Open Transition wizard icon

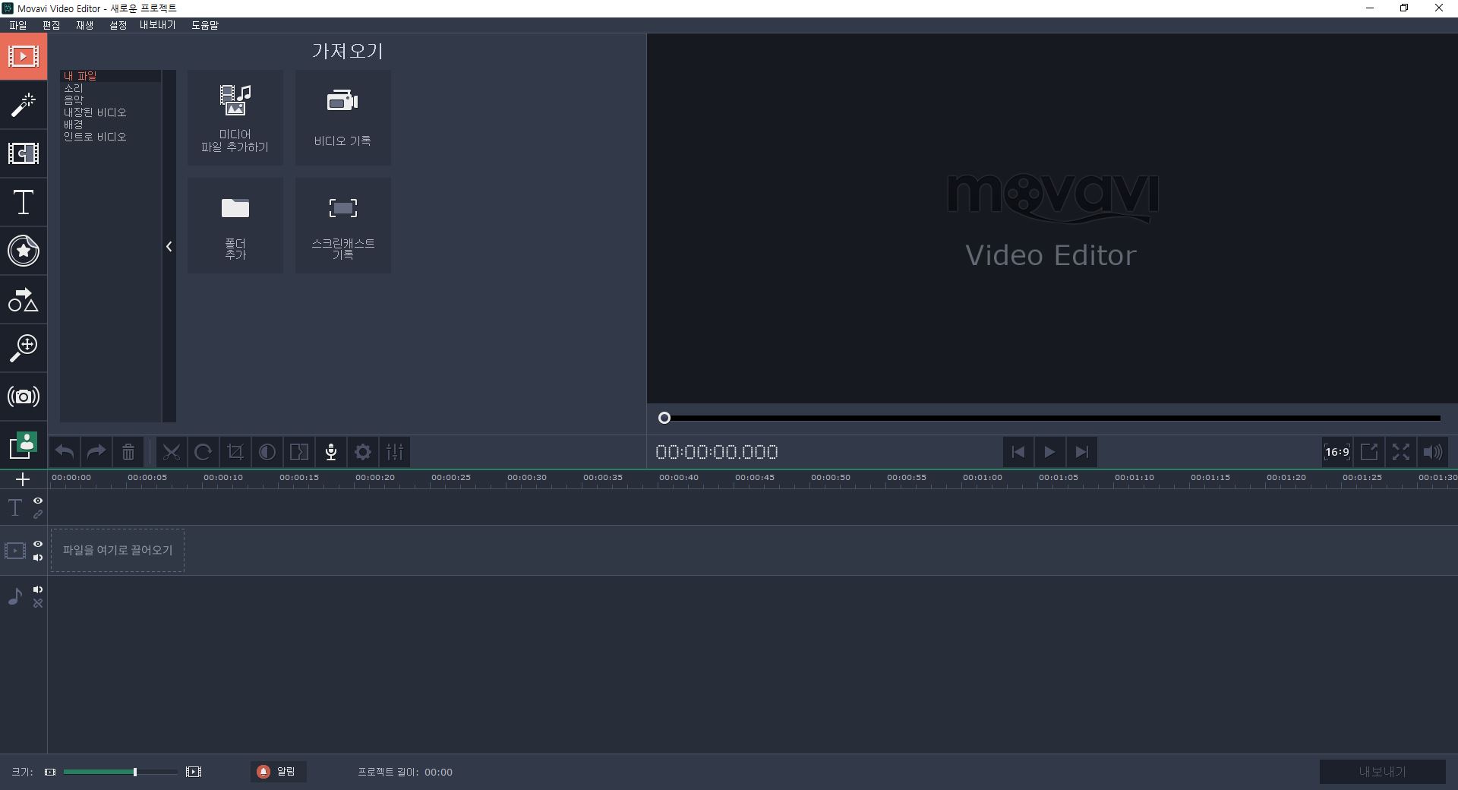[x=299, y=452]
